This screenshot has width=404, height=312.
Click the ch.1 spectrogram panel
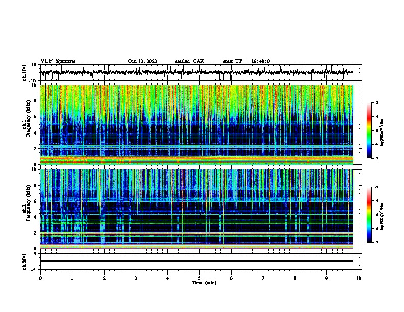196,124
